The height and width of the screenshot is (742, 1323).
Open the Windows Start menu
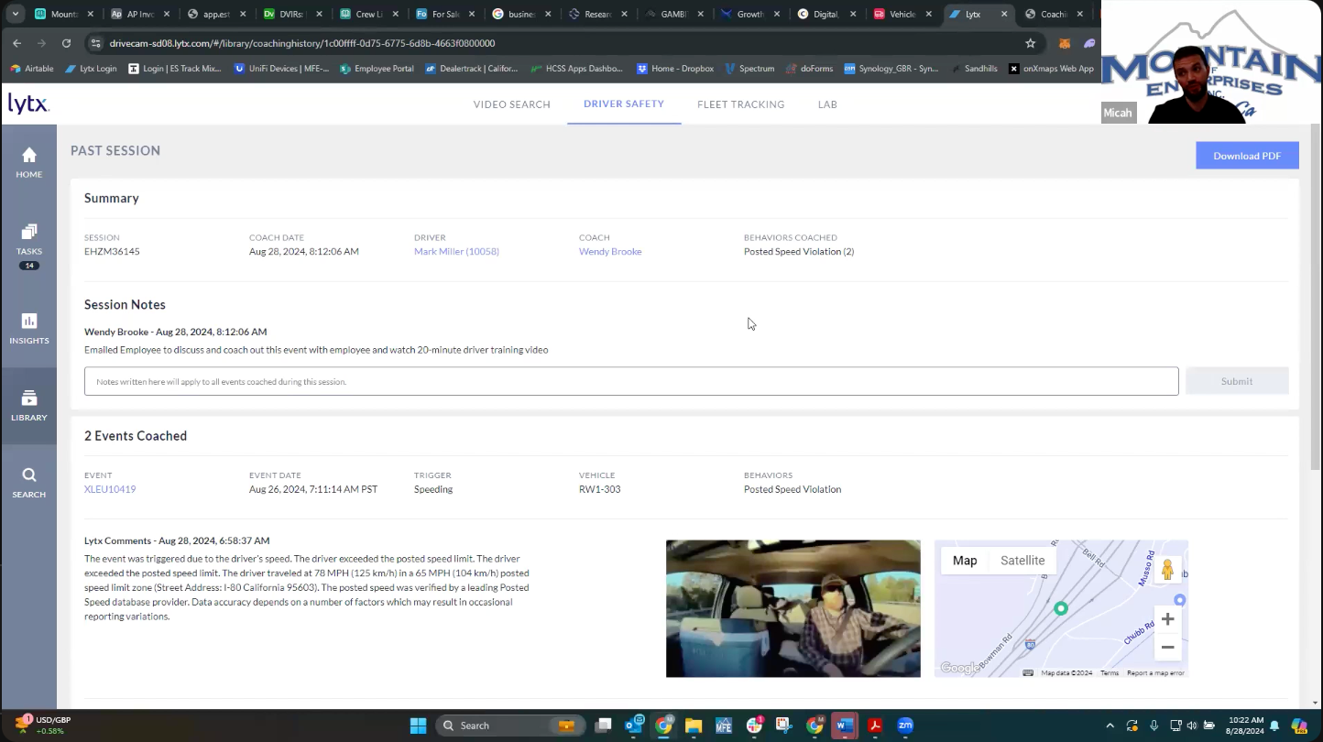(418, 726)
